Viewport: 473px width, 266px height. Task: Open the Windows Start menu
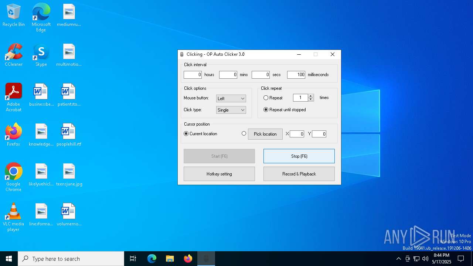pyautogui.click(x=9, y=259)
